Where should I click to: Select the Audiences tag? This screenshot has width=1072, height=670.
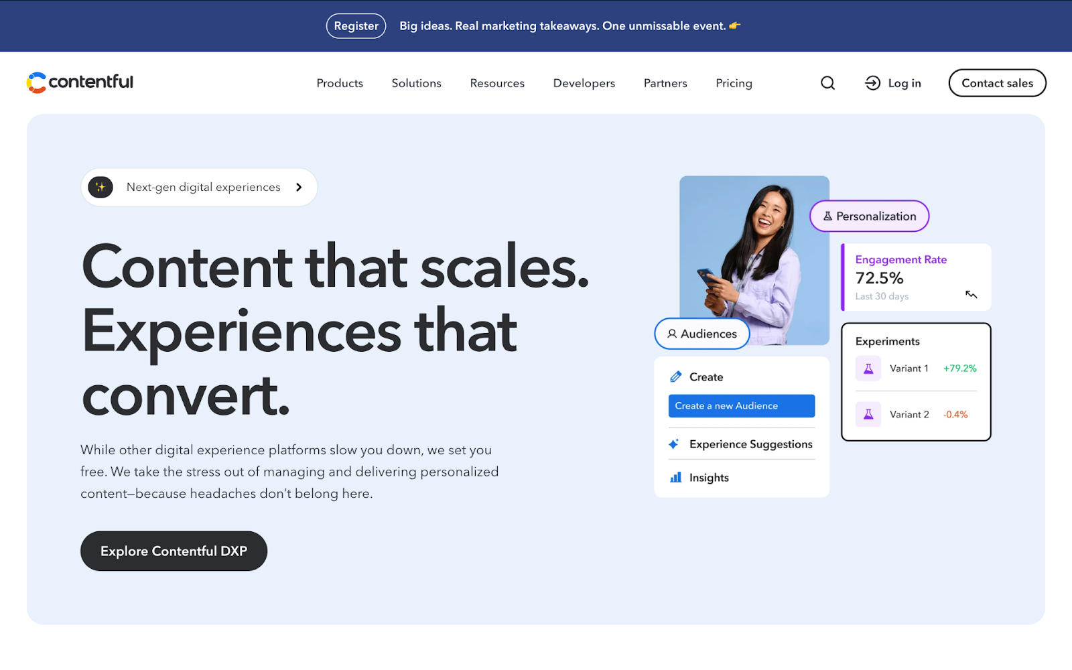(702, 334)
